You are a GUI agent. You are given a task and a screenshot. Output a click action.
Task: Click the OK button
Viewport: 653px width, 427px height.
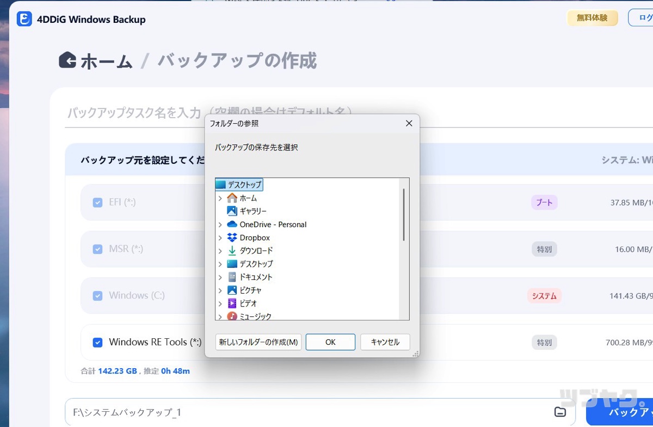(x=330, y=342)
